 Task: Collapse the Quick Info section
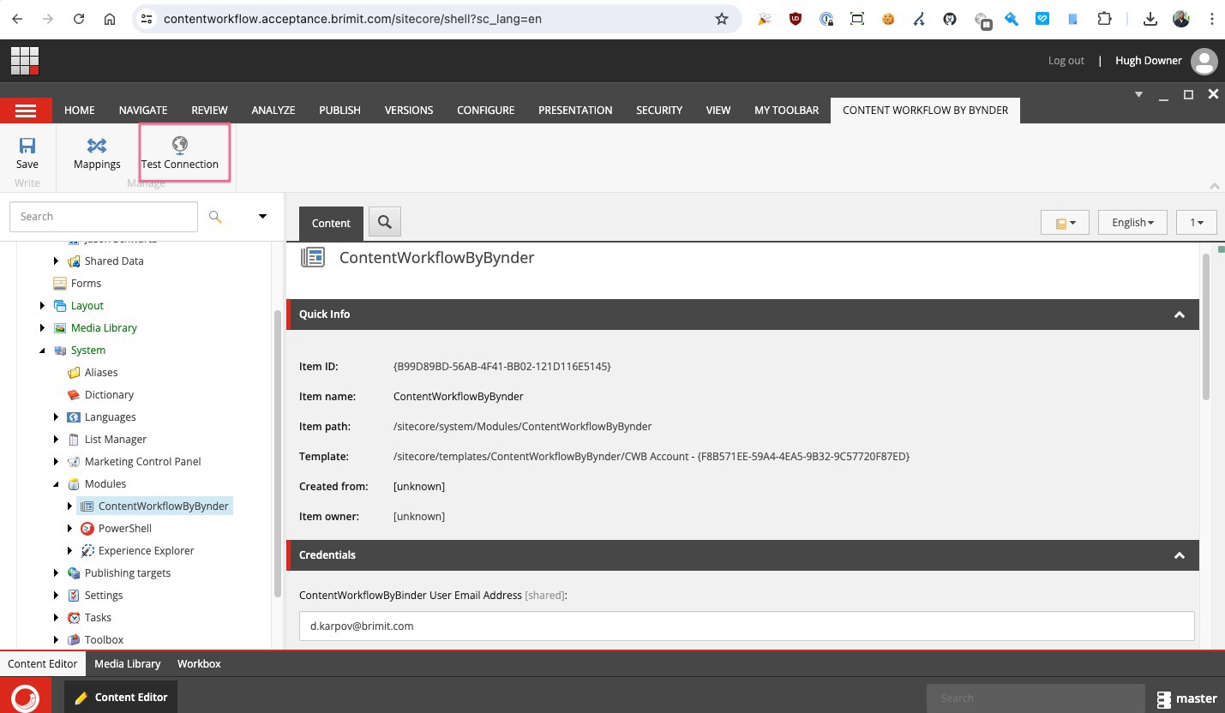pos(1180,315)
